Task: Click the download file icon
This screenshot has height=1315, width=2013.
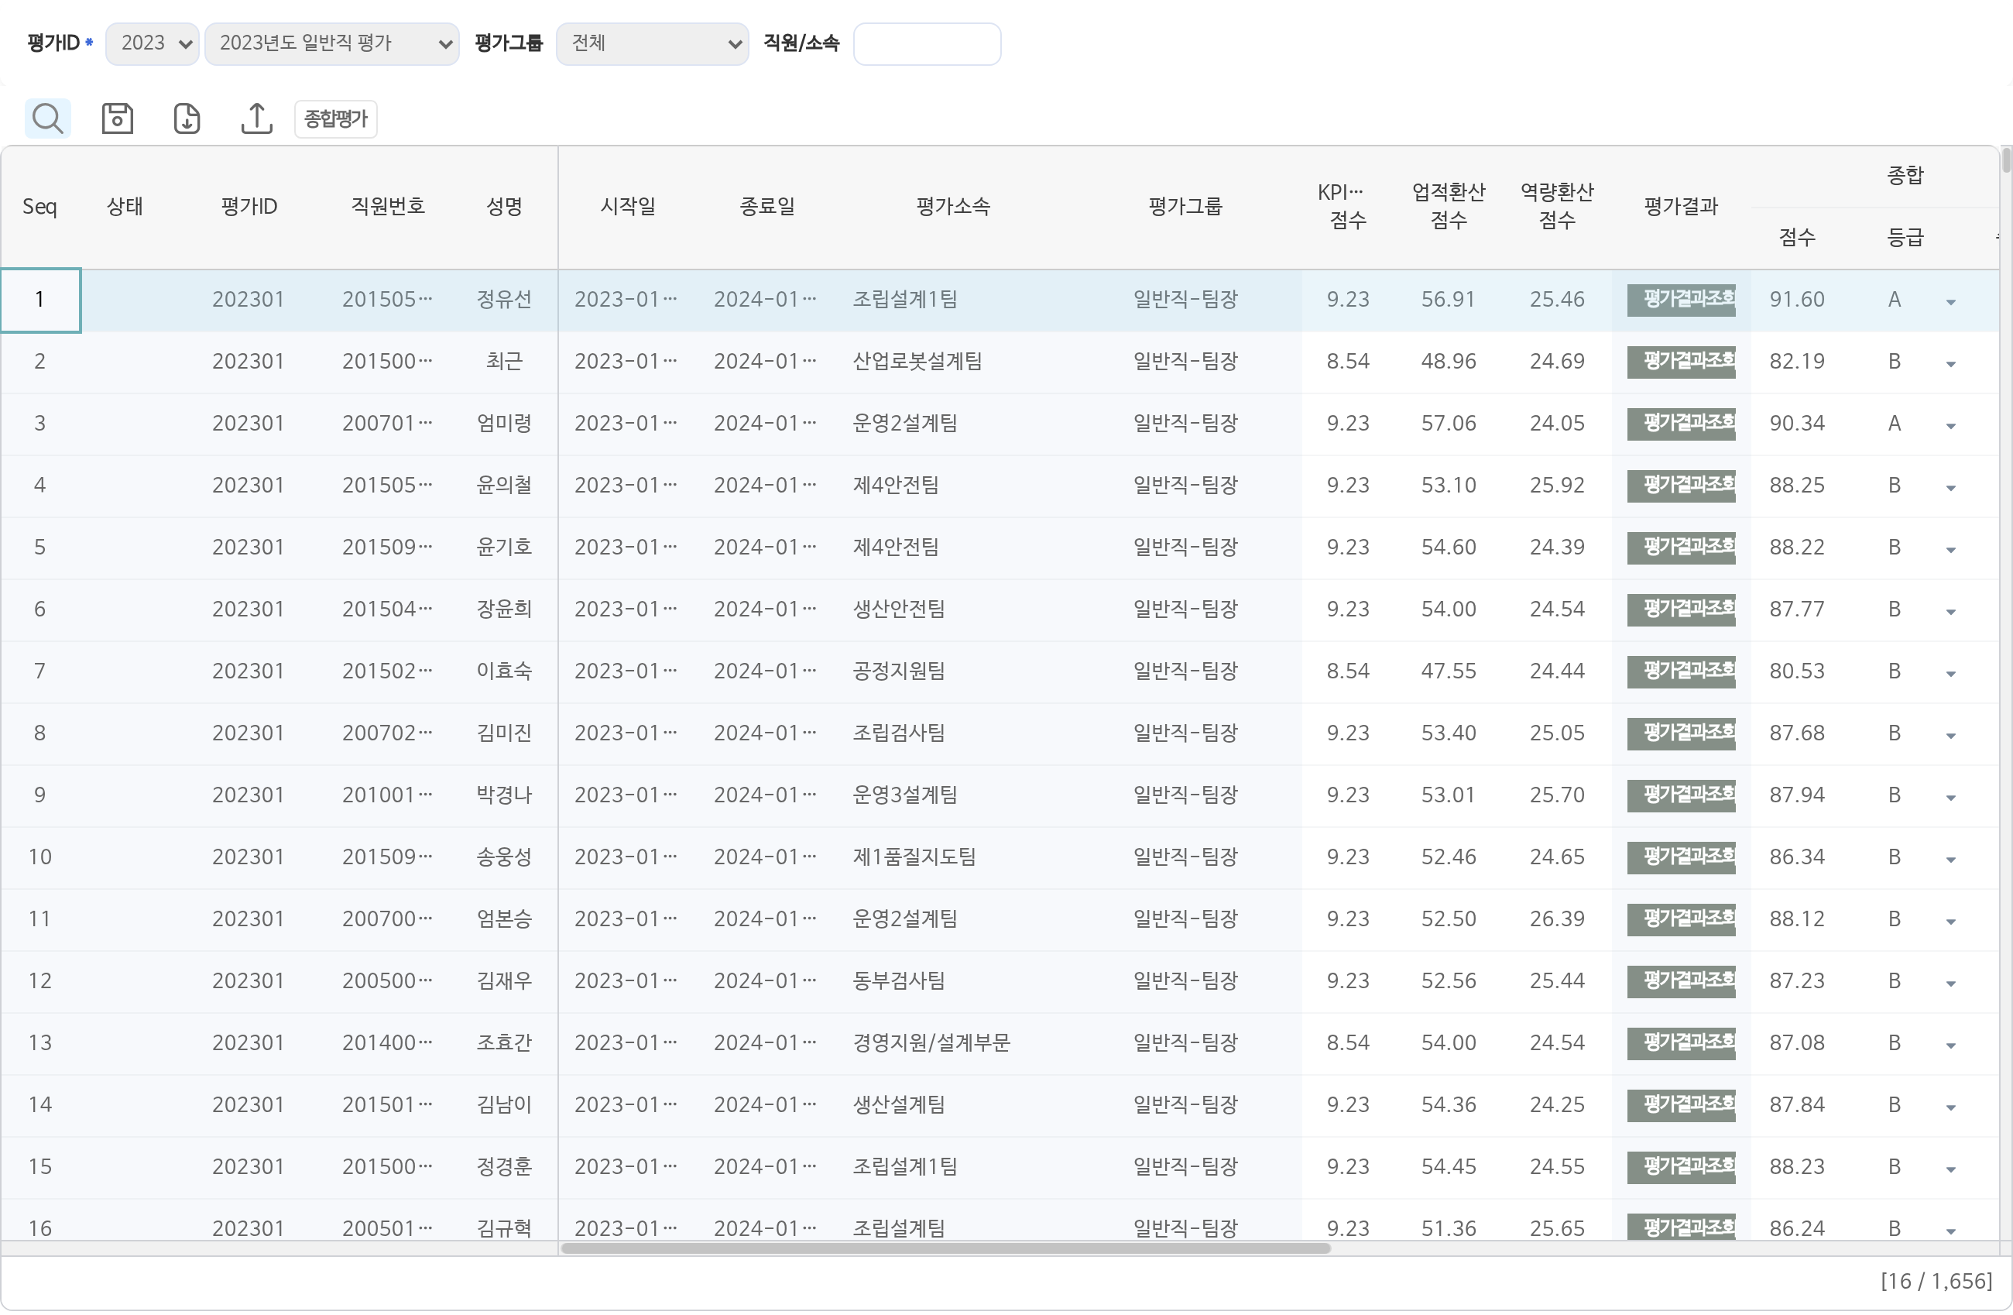Action: coord(187,118)
